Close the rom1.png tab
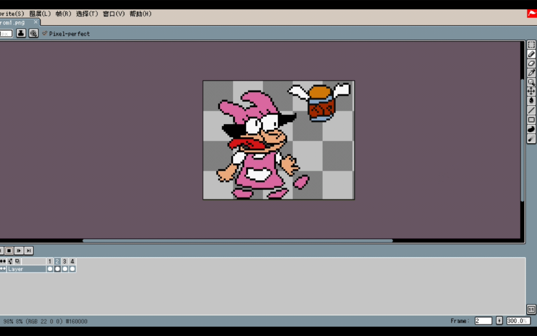537x336 pixels. pos(35,22)
